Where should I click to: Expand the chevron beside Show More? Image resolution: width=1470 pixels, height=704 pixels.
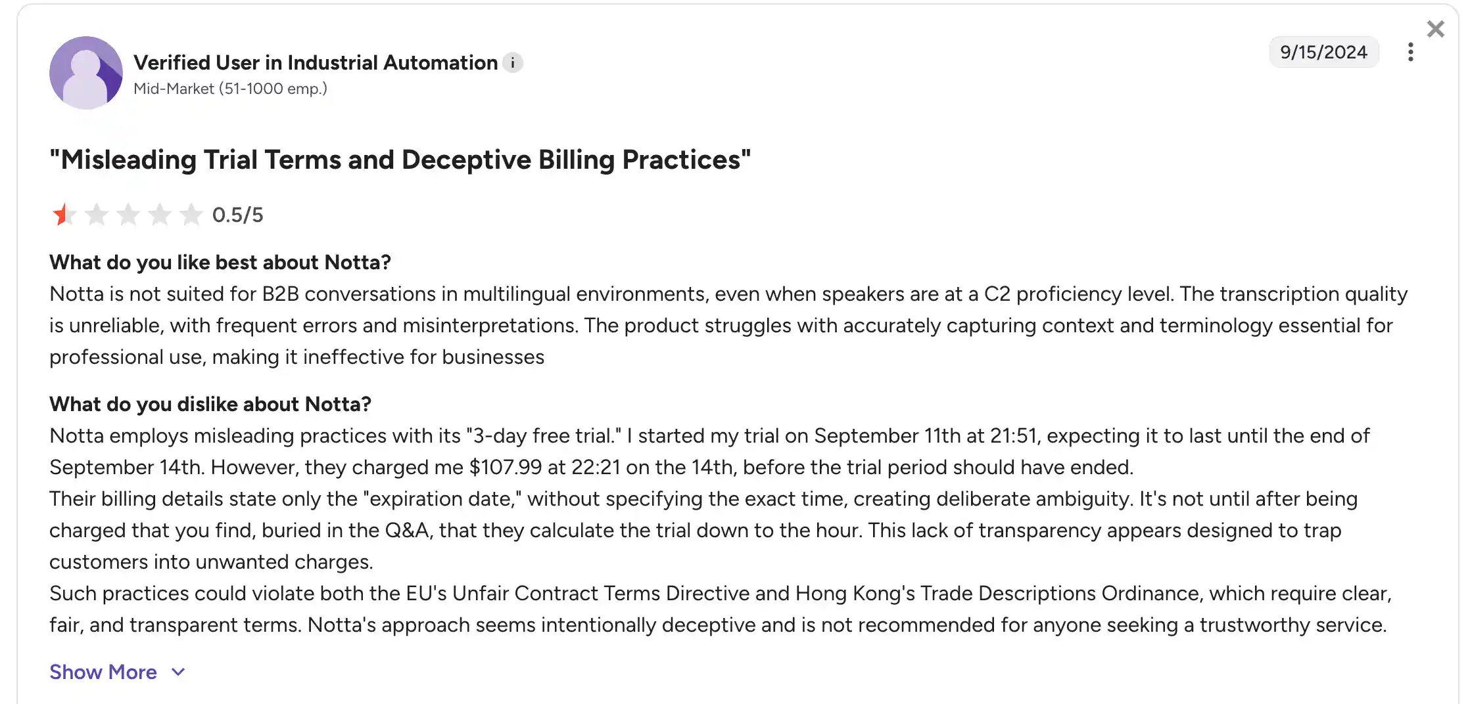point(177,672)
